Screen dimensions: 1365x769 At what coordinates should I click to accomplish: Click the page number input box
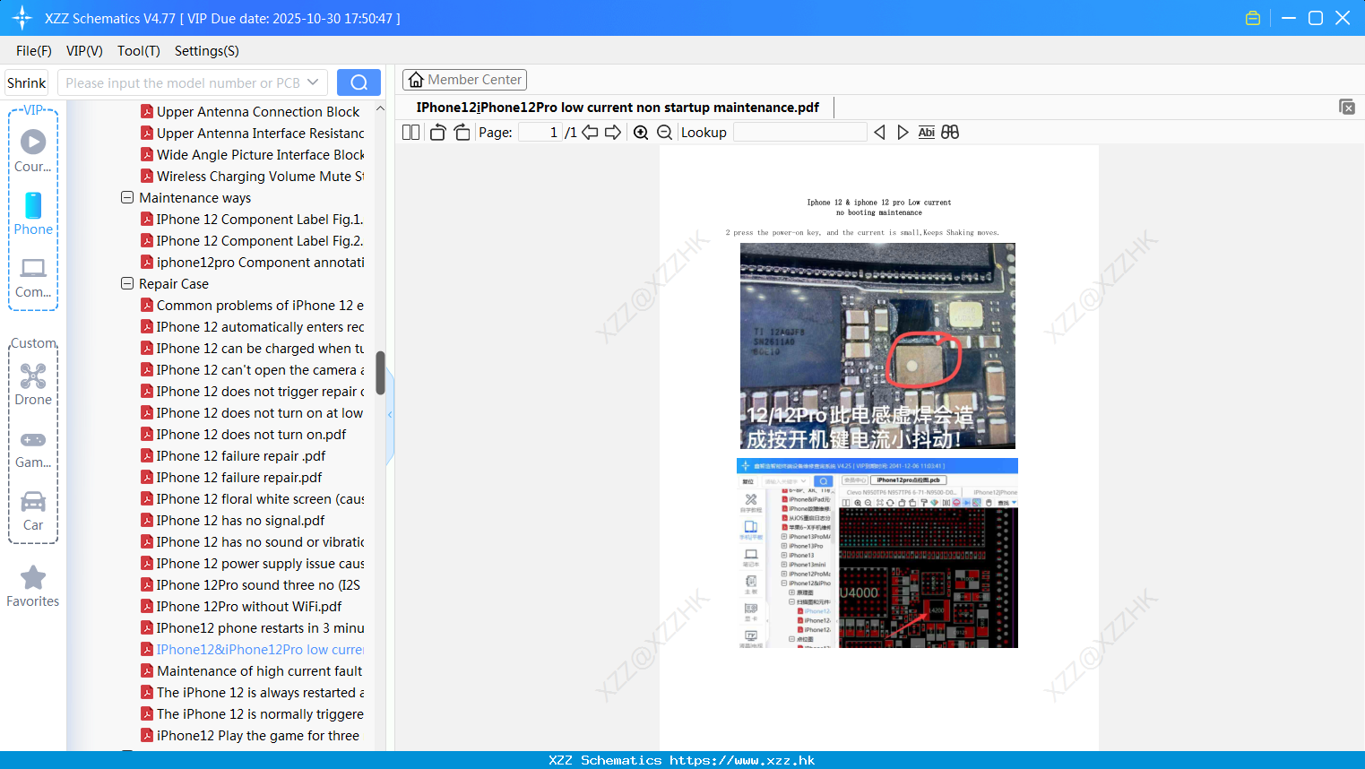[x=540, y=132]
